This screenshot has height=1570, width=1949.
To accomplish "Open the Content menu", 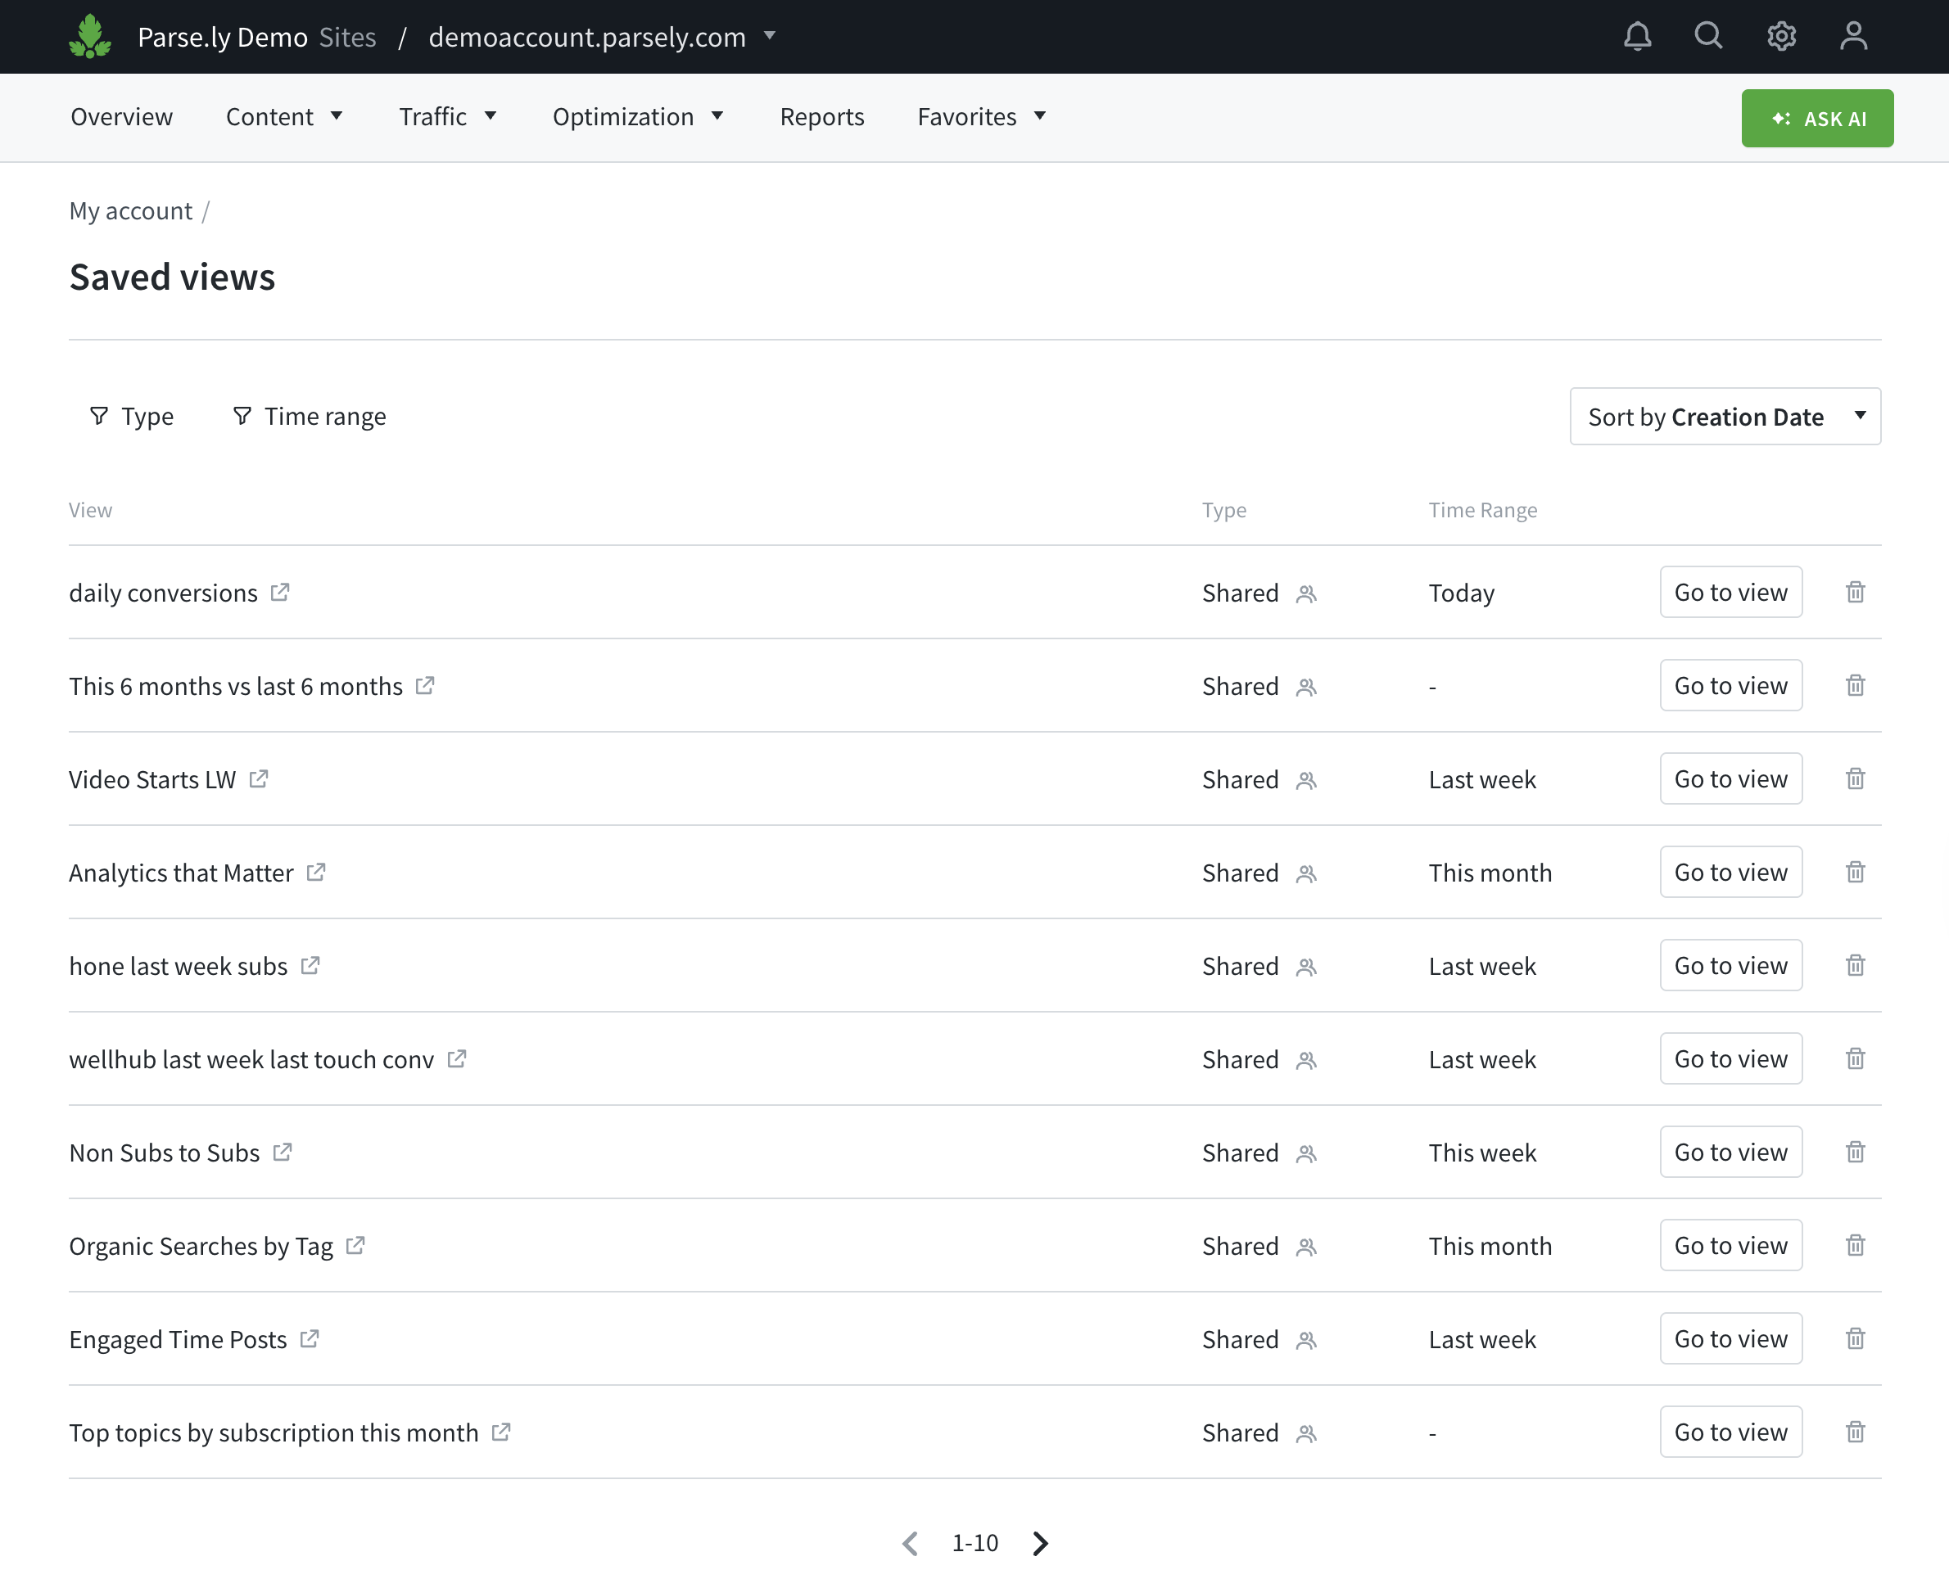I will (284, 117).
